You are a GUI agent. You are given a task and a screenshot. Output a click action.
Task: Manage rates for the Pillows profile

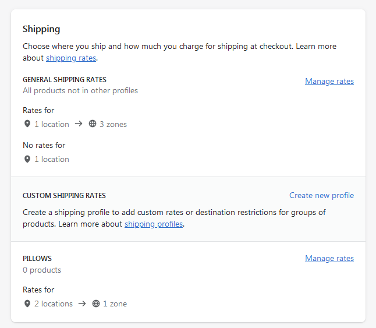(x=329, y=259)
